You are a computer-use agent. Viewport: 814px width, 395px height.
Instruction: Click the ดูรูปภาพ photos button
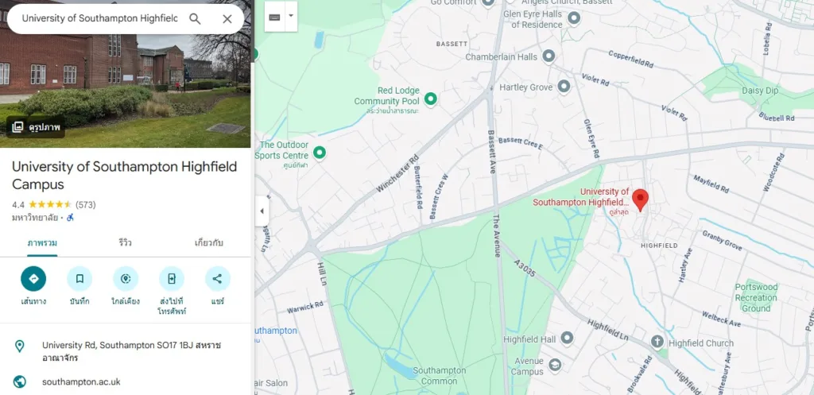point(36,126)
